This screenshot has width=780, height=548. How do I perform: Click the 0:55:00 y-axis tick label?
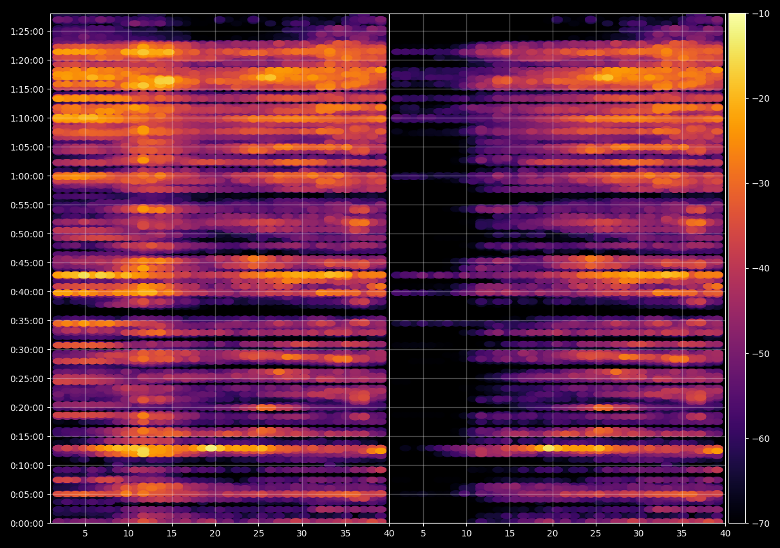click(27, 205)
